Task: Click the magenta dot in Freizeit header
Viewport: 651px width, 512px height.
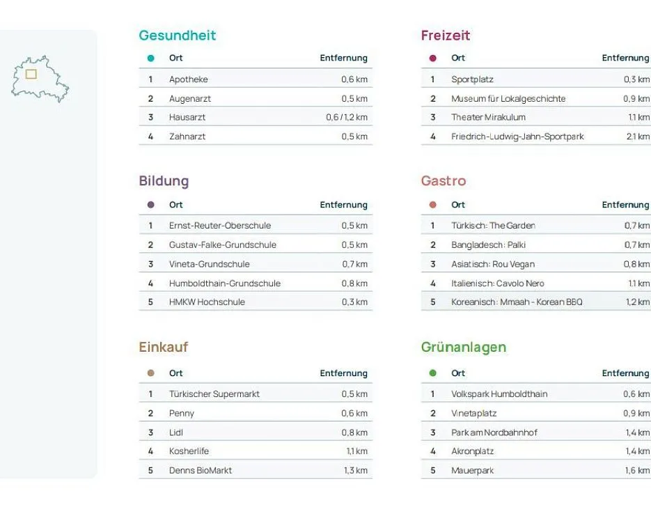Action: coord(433,59)
